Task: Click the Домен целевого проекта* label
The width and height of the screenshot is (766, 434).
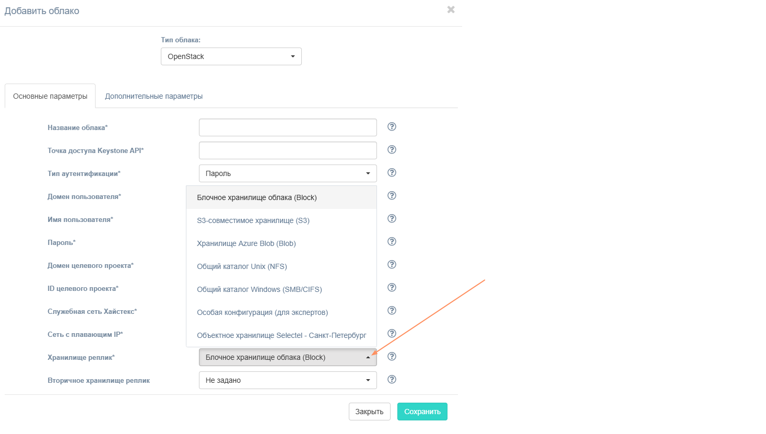Action: [x=91, y=265]
